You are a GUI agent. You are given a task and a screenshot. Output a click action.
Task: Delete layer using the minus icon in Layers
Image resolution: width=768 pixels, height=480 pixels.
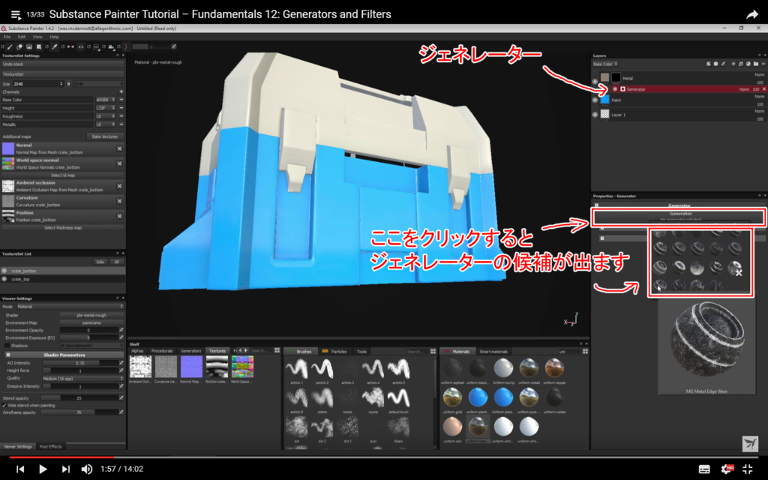(763, 64)
